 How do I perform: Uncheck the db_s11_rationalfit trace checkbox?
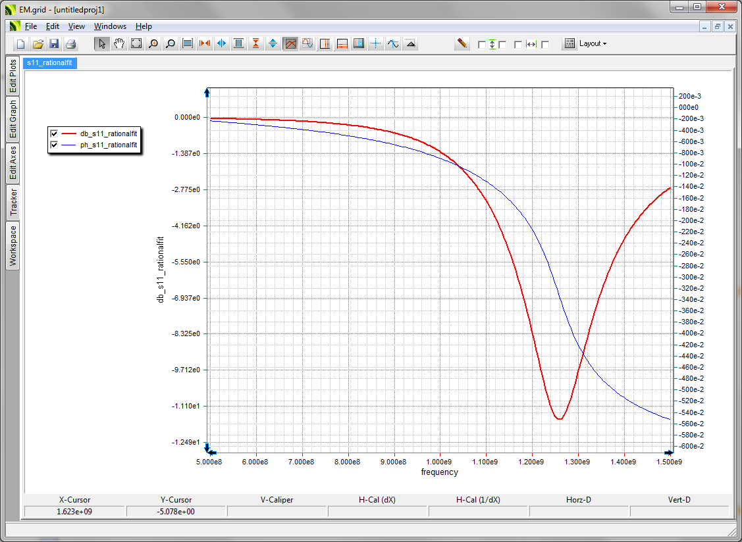(55, 133)
